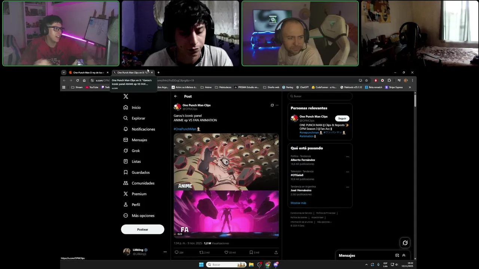479x269 pixels.
Task: Open the José Hernández trend
Action: point(301,190)
